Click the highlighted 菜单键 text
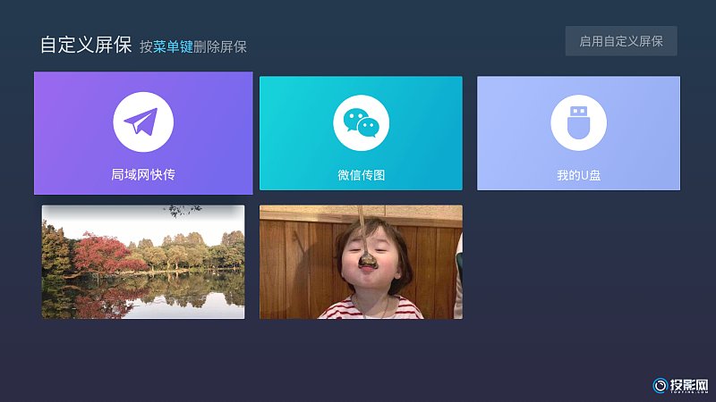 (x=173, y=46)
